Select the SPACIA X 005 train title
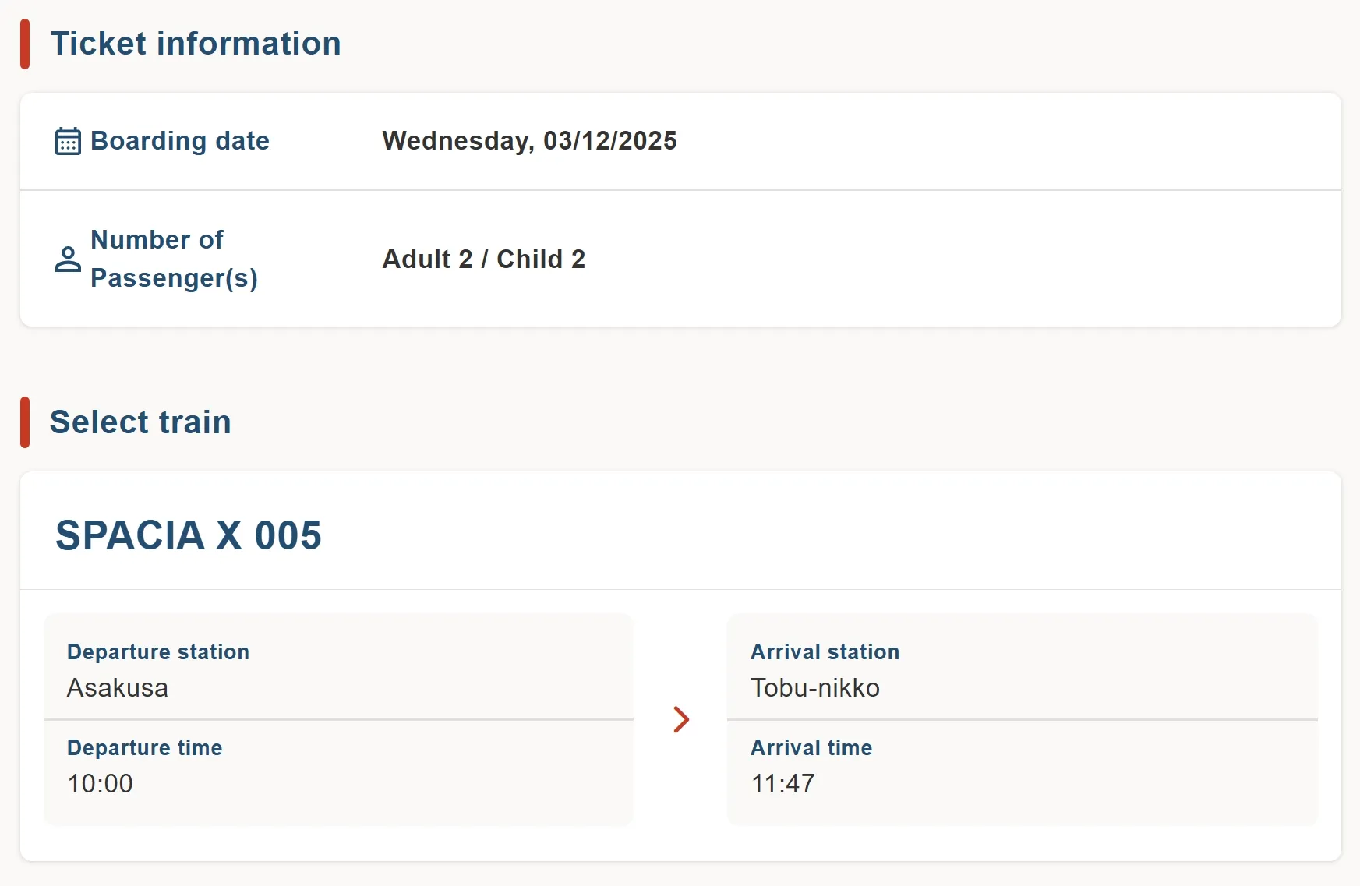Image resolution: width=1360 pixels, height=886 pixels. 189,535
